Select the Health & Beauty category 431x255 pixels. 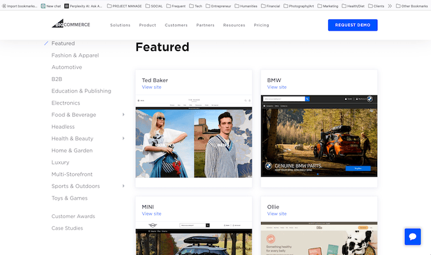click(72, 138)
